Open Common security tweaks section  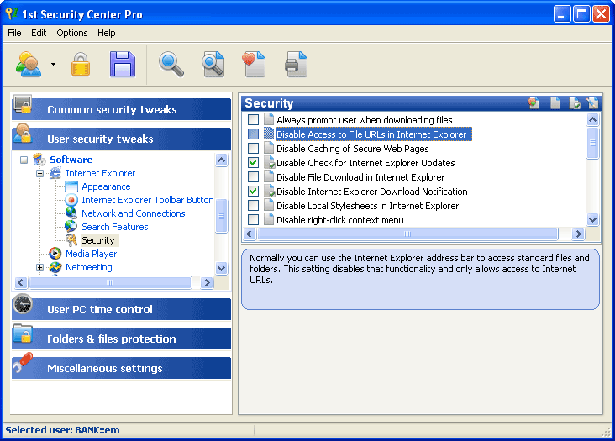click(121, 109)
